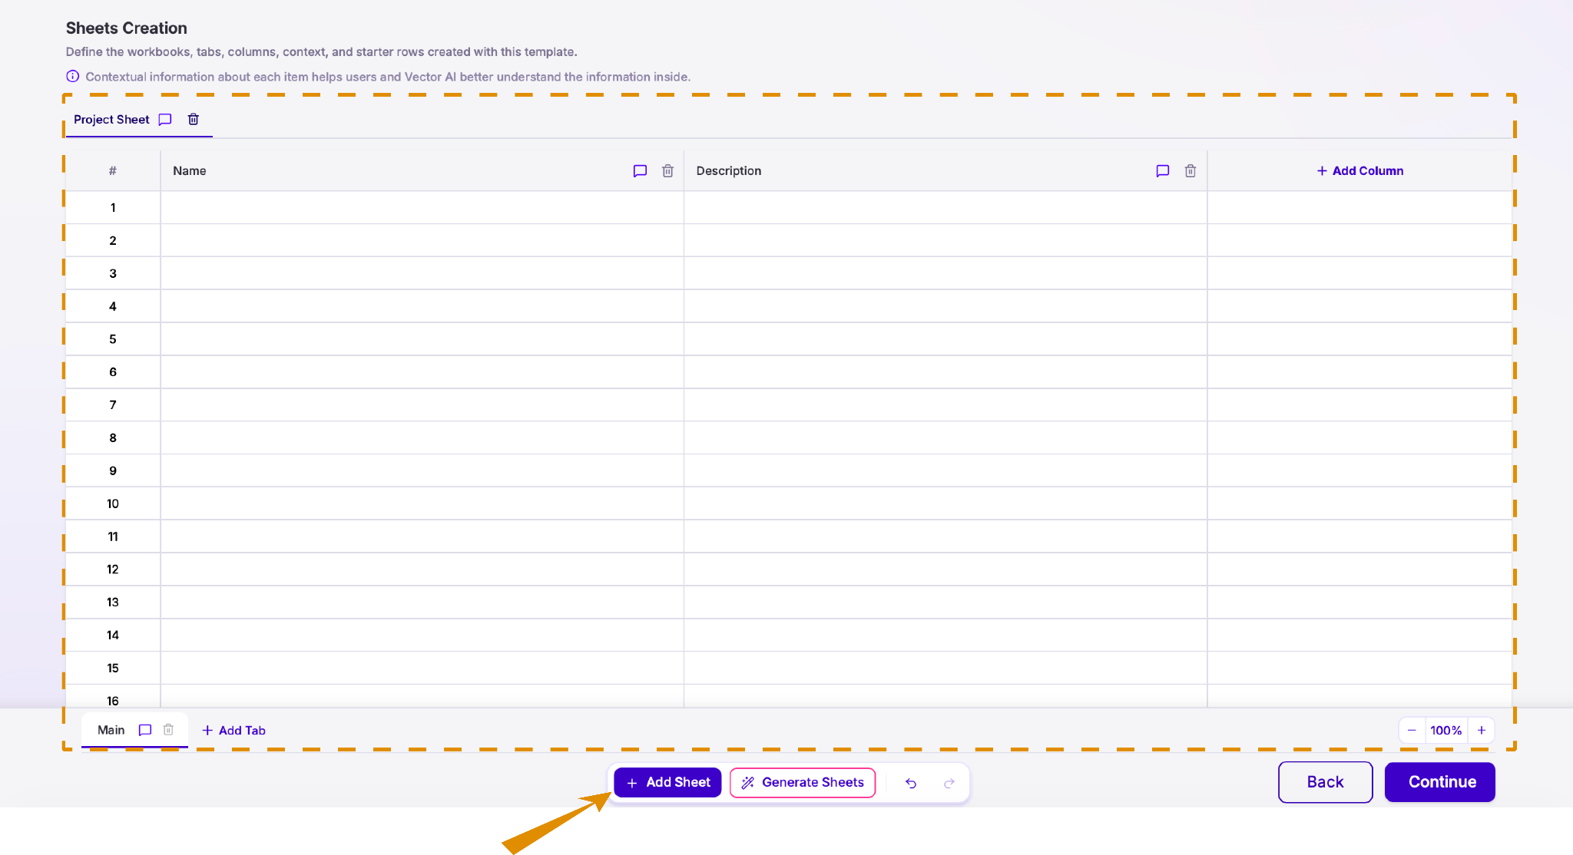Delete the Project Sheet via trash icon
1573x855 pixels.
click(x=194, y=120)
